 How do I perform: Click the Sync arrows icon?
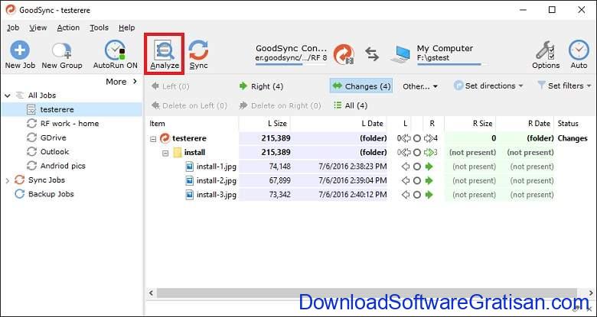click(x=198, y=50)
